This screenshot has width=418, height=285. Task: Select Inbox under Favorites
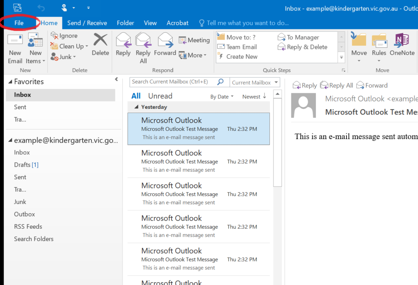[60, 95]
